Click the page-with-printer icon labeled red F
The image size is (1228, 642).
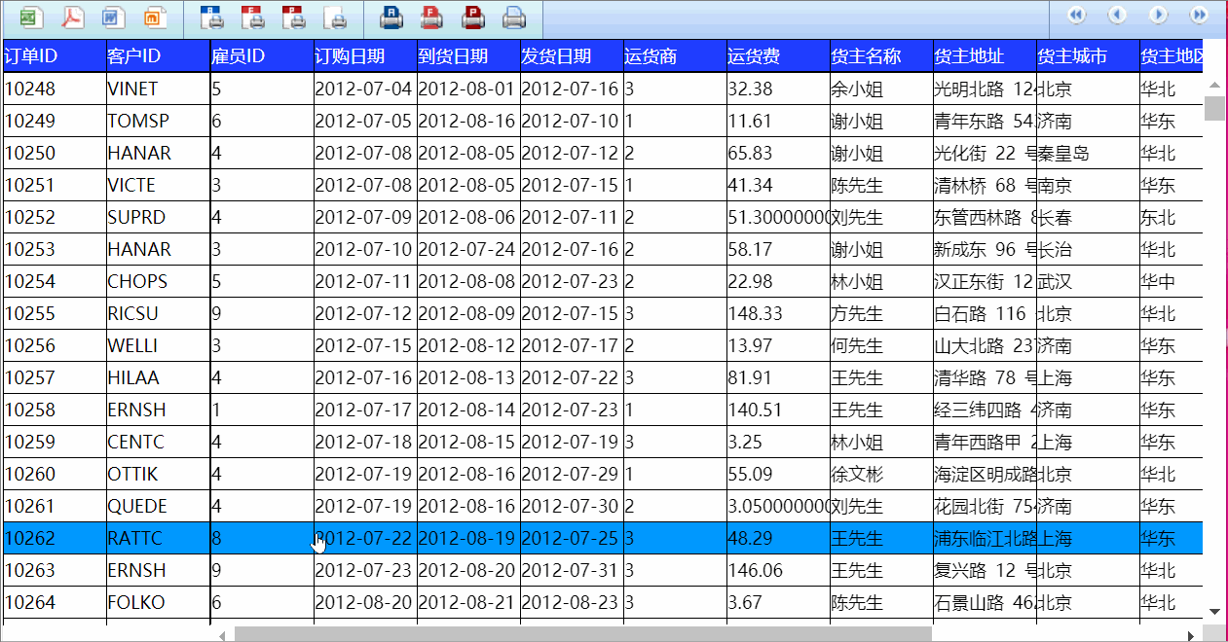[252, 17]
